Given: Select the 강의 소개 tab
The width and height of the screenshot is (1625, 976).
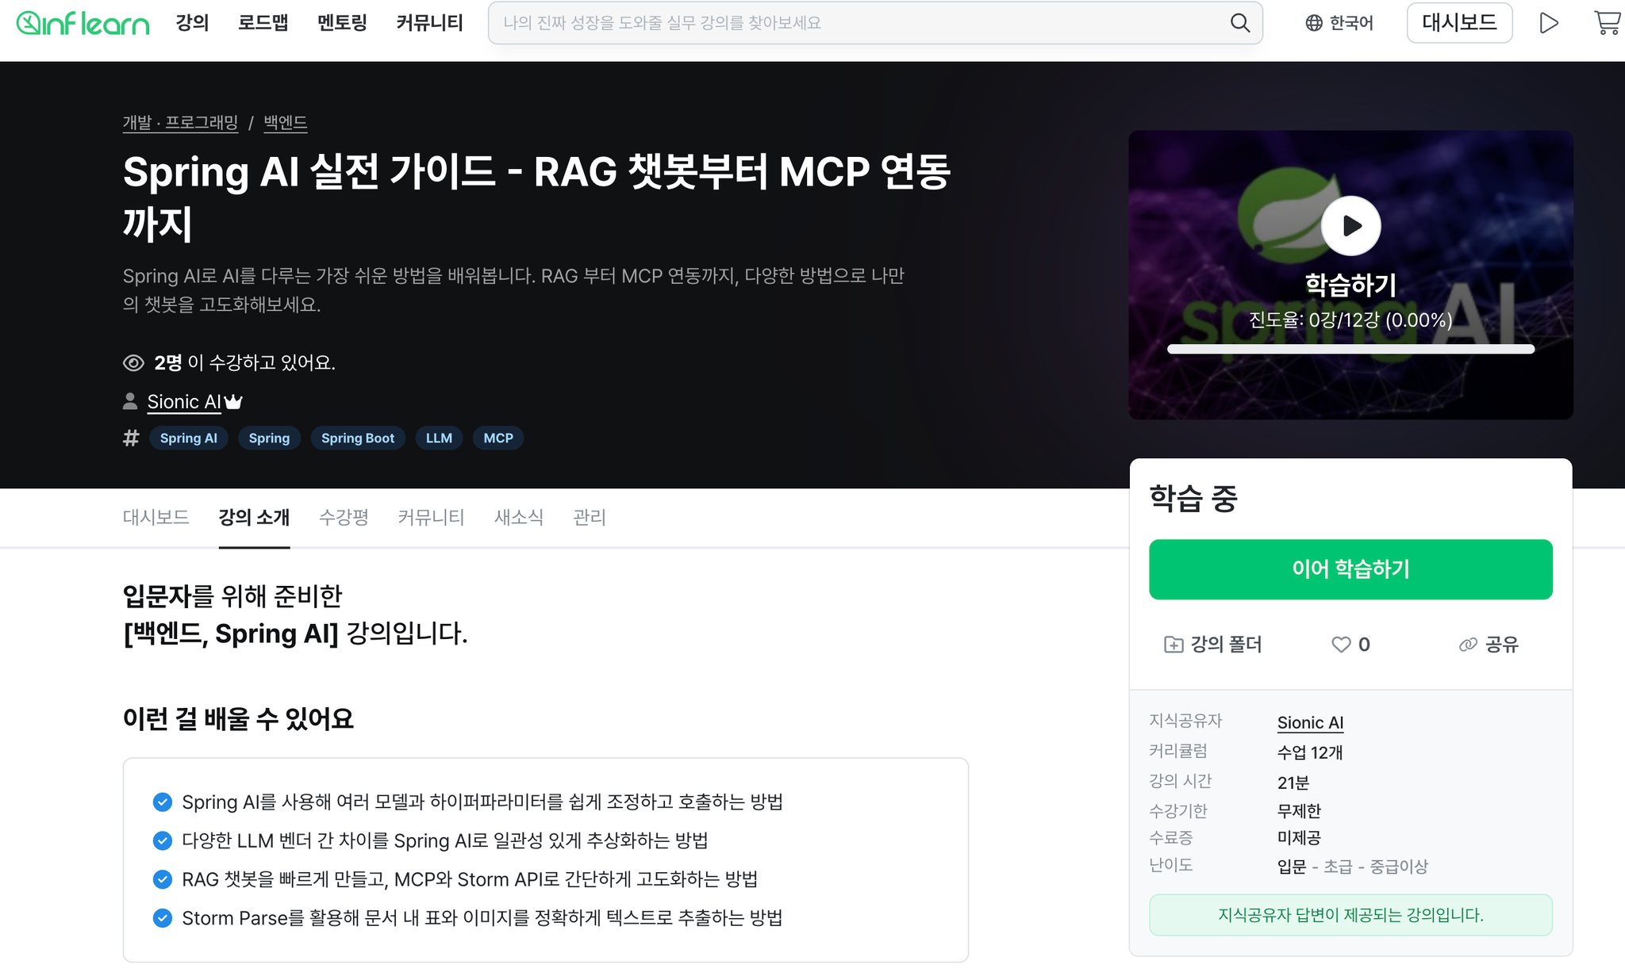Looking at the screenshot, I should coord(254,518).
